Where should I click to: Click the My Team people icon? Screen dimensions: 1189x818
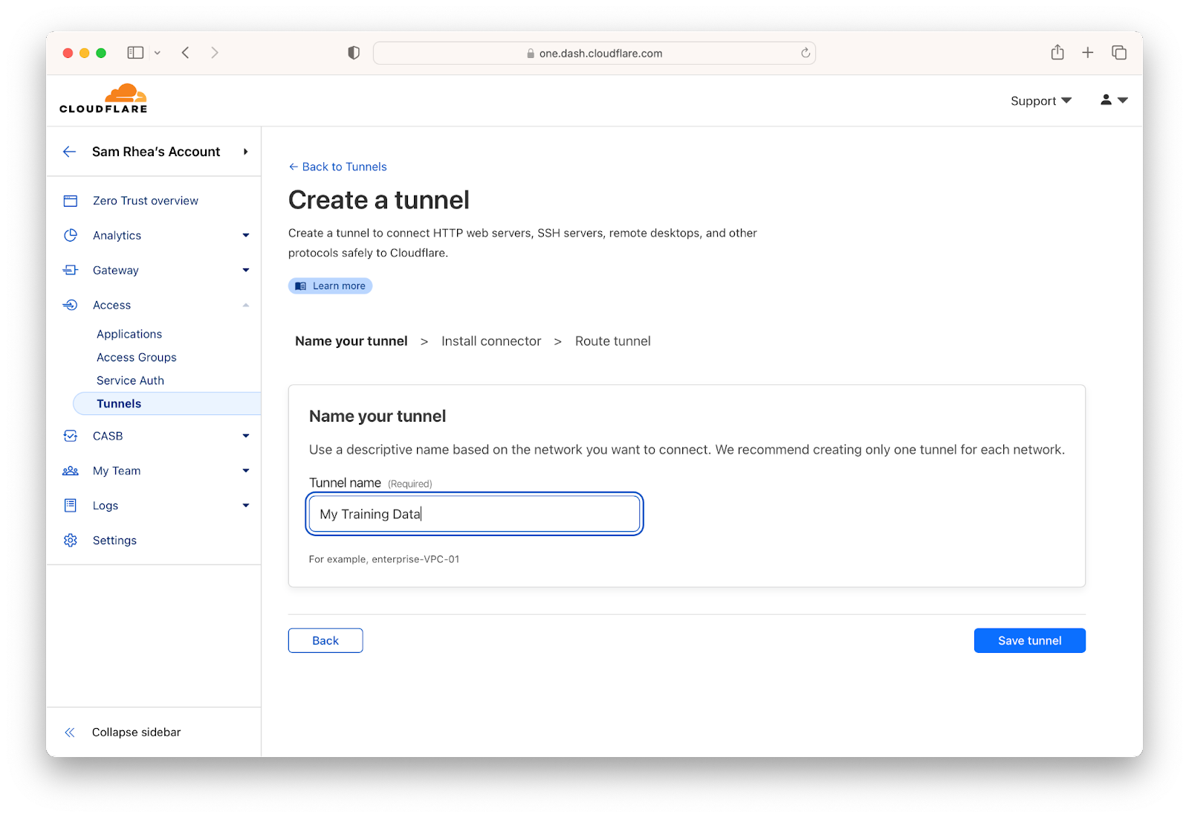pos(71,471)
